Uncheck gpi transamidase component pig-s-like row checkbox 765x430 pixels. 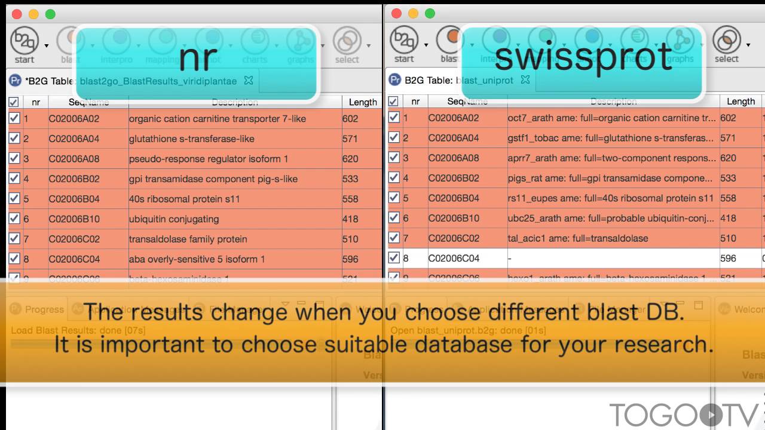[14, 179]
